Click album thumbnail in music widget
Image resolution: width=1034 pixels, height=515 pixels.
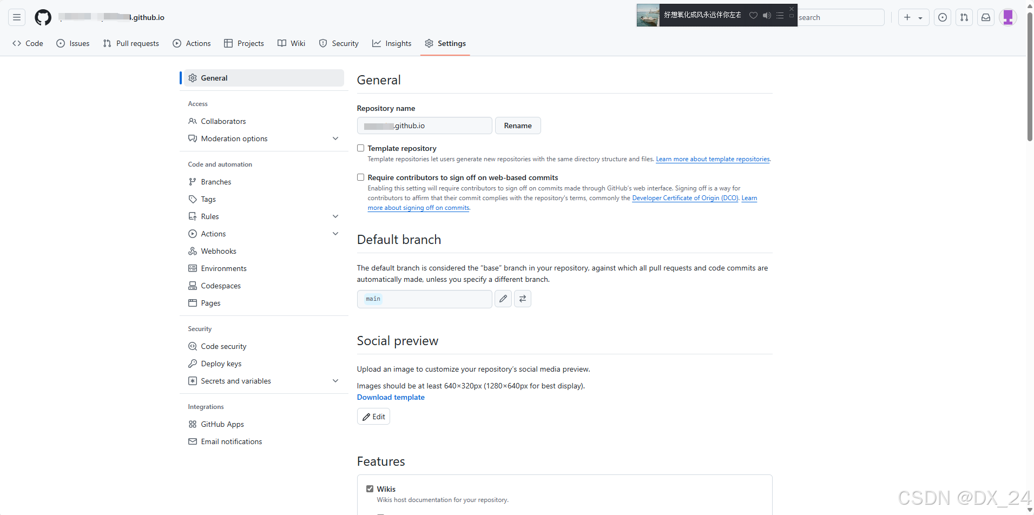point(648,15)
